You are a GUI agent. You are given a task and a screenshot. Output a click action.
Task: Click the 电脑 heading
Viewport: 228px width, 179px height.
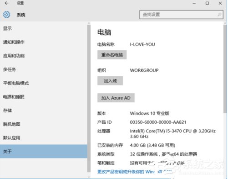(x=104, y=32)
